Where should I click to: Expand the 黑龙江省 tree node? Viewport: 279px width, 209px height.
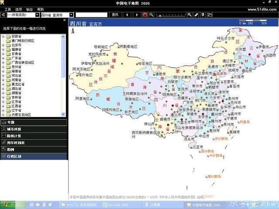pos(3,84)
